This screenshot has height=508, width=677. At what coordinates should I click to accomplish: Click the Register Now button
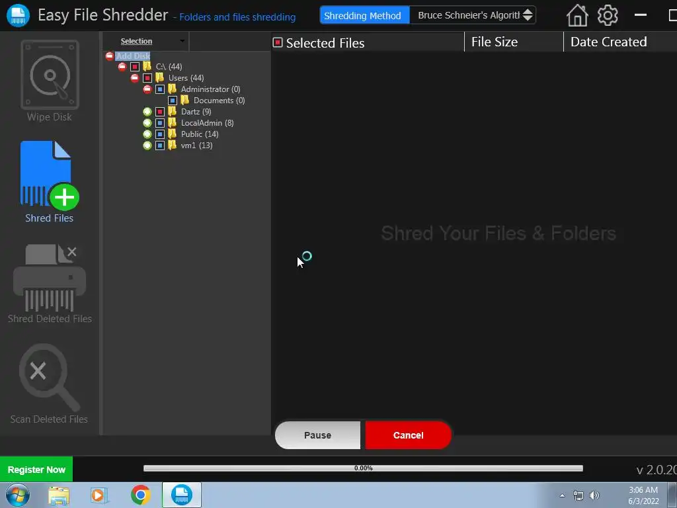(36, 470)
